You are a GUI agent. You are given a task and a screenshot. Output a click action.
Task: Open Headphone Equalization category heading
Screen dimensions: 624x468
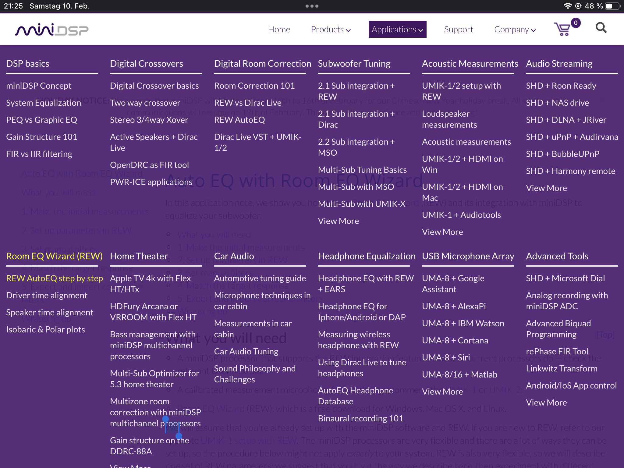(367, 256)
